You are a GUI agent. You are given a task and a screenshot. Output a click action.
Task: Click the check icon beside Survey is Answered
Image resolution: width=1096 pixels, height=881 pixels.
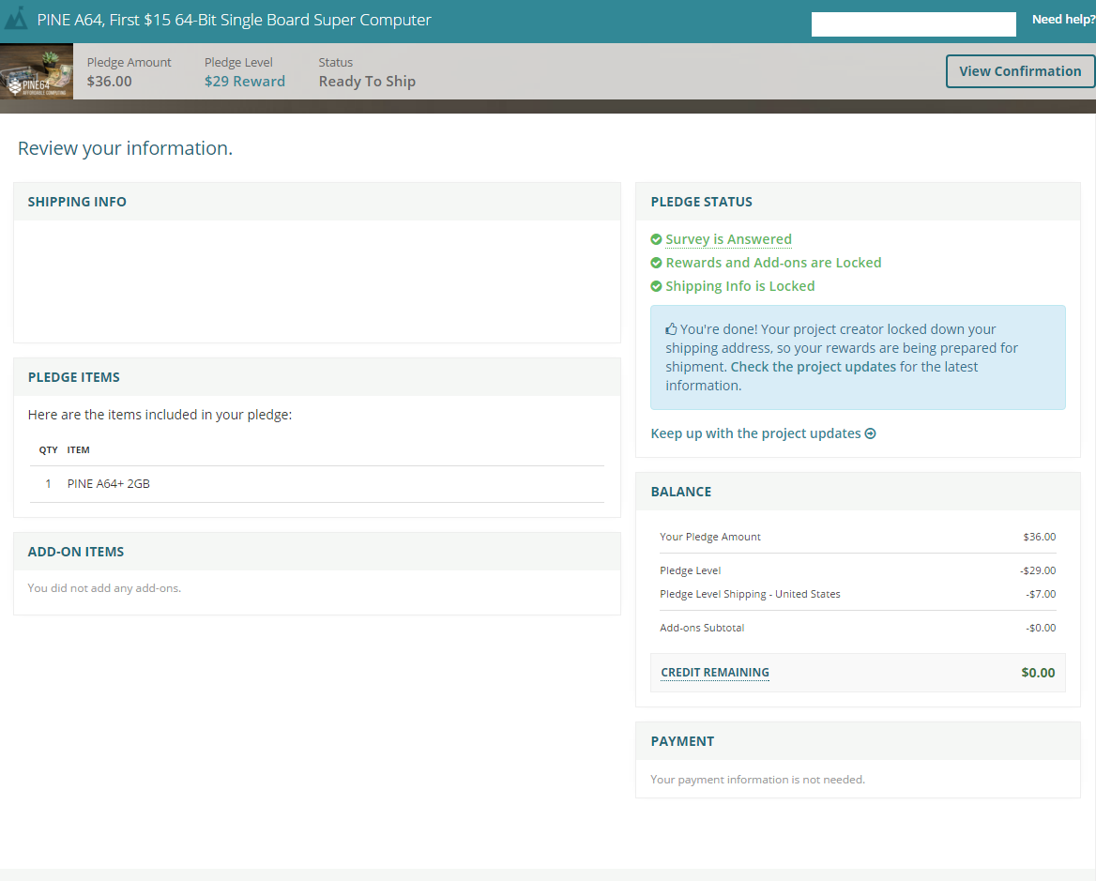pyautogui.click(x=657, y=239)
